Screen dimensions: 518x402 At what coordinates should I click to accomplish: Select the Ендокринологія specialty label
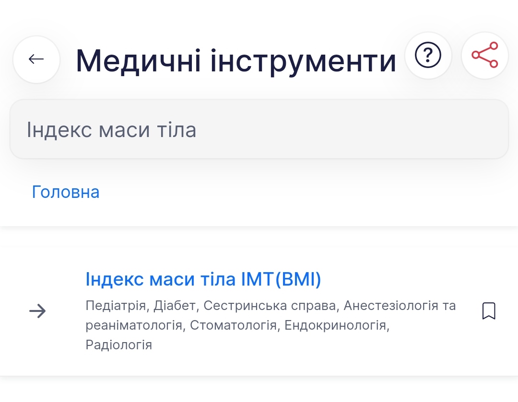click(x=335, y=325)
